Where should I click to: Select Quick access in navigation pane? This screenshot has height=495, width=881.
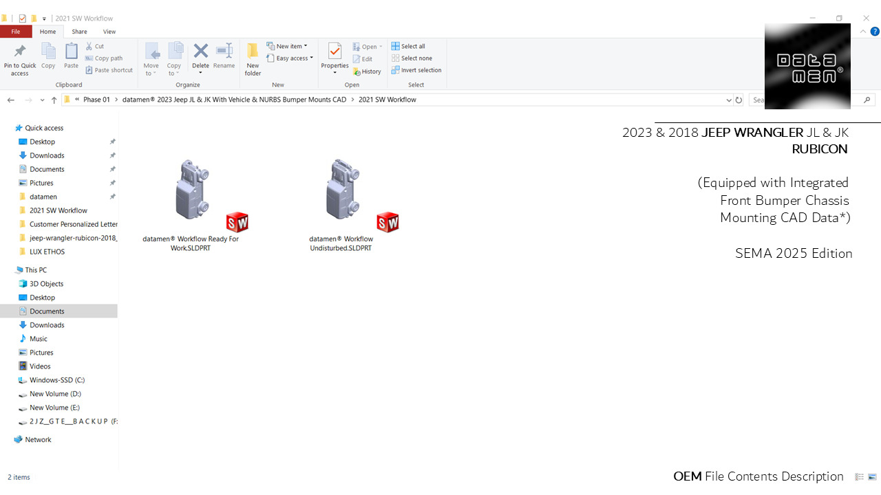pyautogui.click(x=44, y=128)
